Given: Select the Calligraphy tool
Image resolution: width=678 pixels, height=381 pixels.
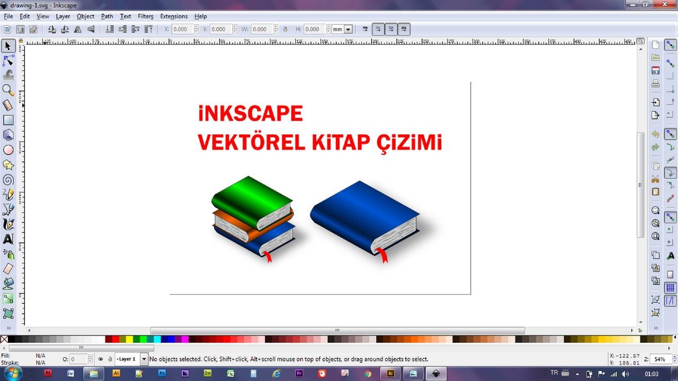Looking at the screenshot, I should (8, 224).
